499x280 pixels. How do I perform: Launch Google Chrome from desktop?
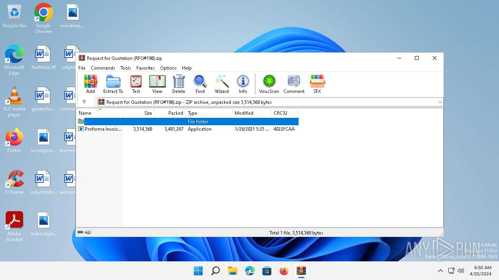tap(43, 18)
